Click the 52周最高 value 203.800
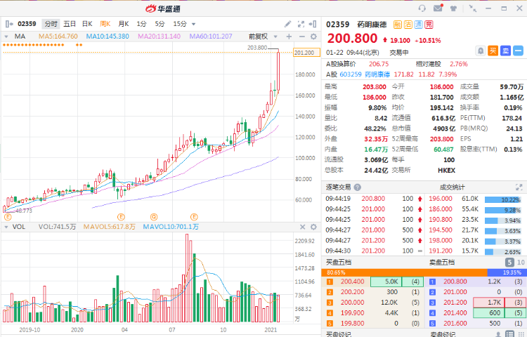527x337 pixels. 442,139
